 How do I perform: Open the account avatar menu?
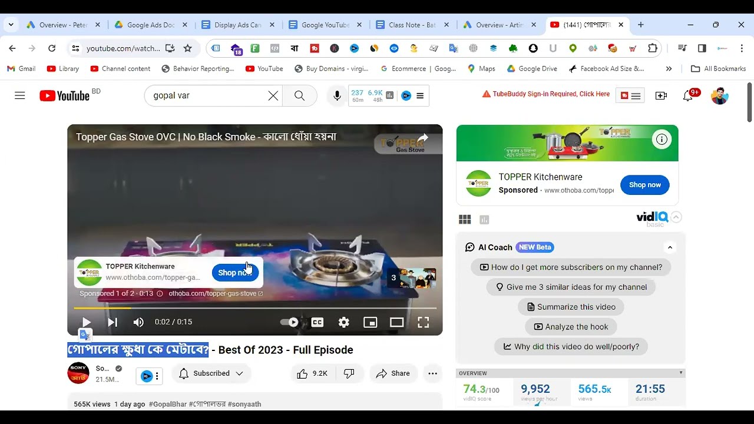[720, 95]
